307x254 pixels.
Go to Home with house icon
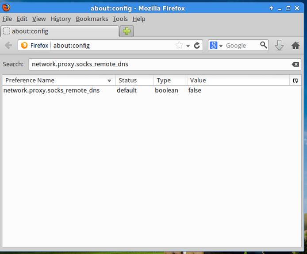pyautogui.click(x=295, y=45)
